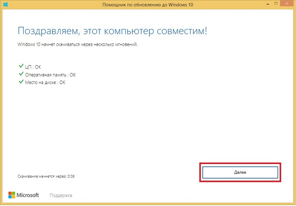Click the line 'Windows 10 начнет скачиваться через несколько мгновений.'

click(78, 44)
